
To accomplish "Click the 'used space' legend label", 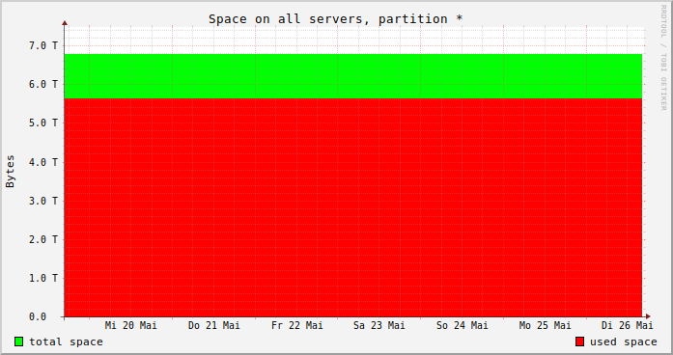I will (623, 341).
